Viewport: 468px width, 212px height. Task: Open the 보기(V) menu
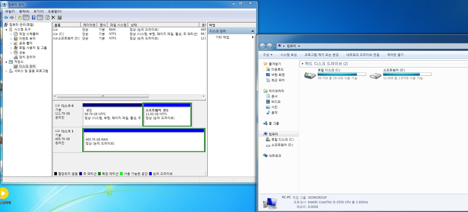39,11
